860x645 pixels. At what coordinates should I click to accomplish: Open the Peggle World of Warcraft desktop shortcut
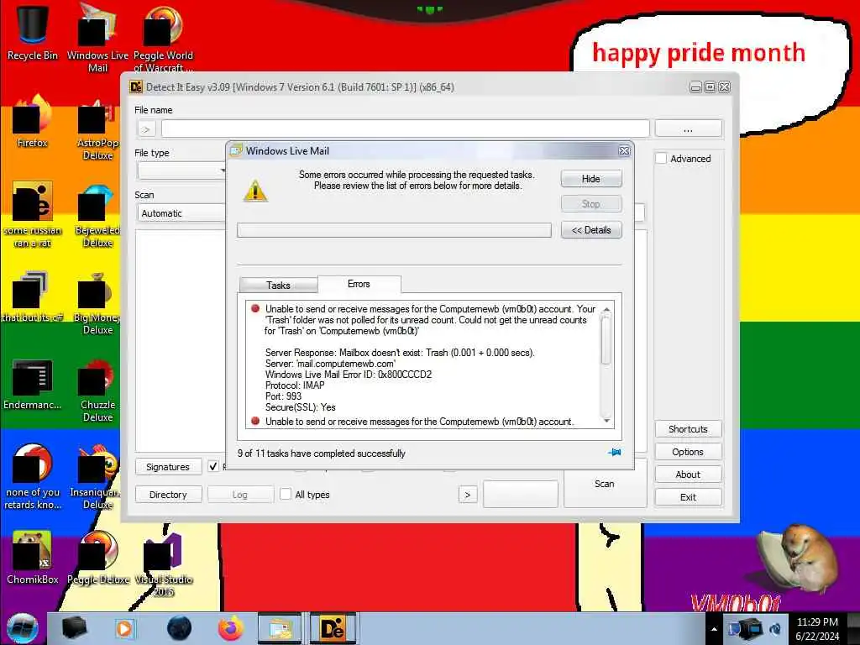pyautogui.click(x=163, y=37)
